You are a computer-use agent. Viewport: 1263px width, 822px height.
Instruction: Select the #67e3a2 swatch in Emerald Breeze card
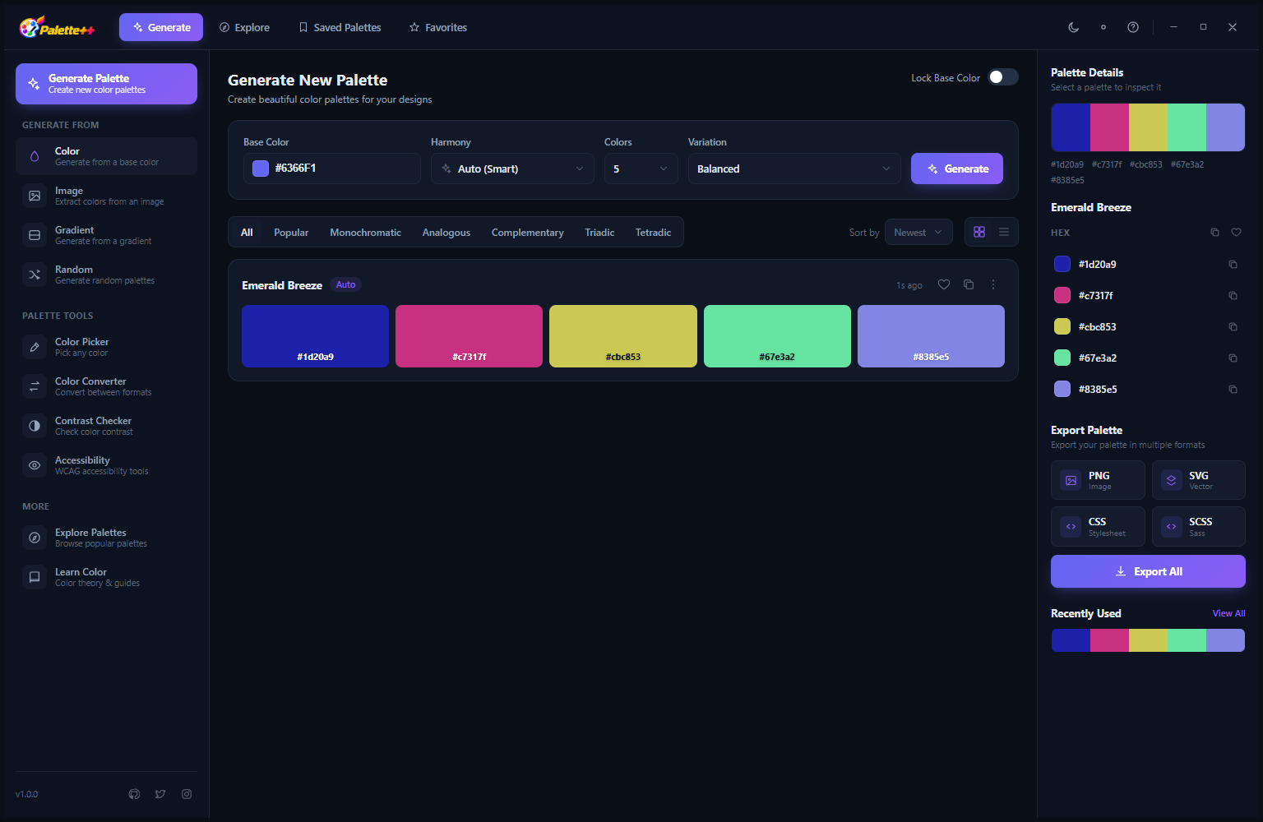pos(777,336)
